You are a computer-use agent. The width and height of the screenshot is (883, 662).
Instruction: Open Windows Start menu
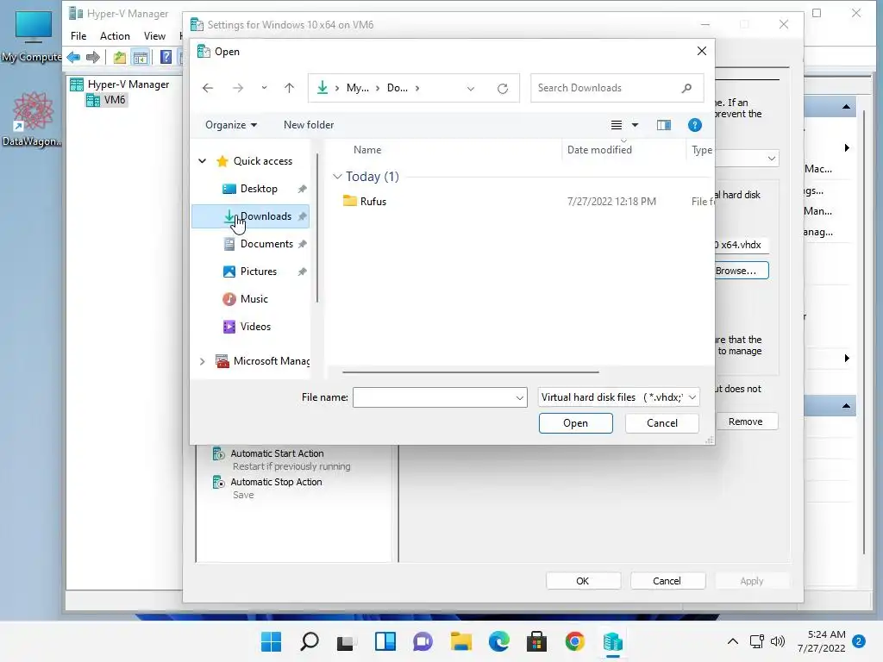point(271,641)
